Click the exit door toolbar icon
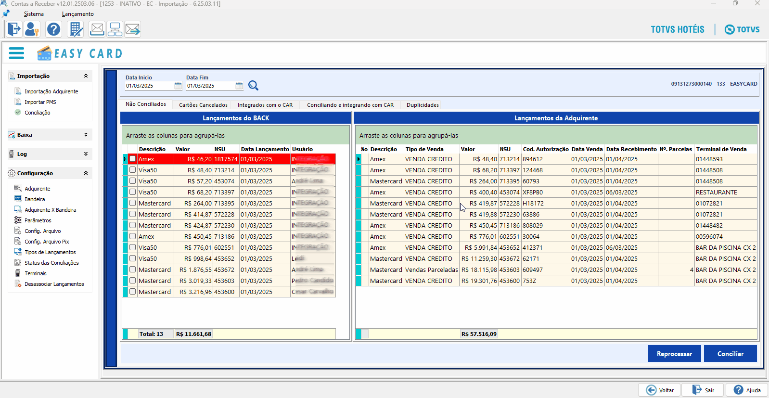Screen dimensions: 769x398 14,29
